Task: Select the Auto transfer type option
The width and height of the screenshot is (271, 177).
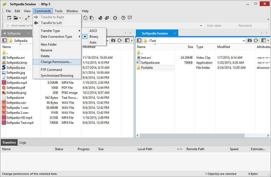Action: [x=94, y=42]
